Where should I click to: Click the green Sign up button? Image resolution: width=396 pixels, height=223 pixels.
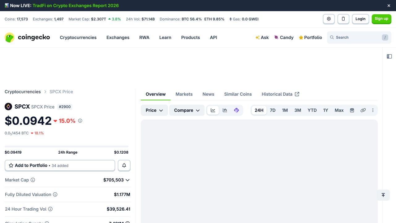tap(381, 19)
